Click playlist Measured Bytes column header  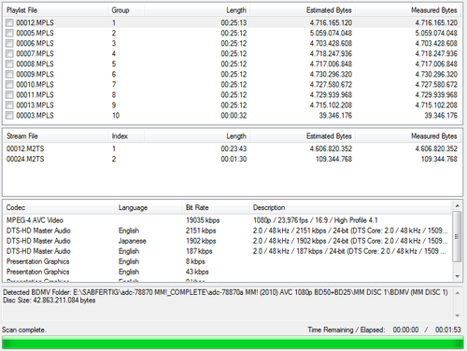point(408,10)
